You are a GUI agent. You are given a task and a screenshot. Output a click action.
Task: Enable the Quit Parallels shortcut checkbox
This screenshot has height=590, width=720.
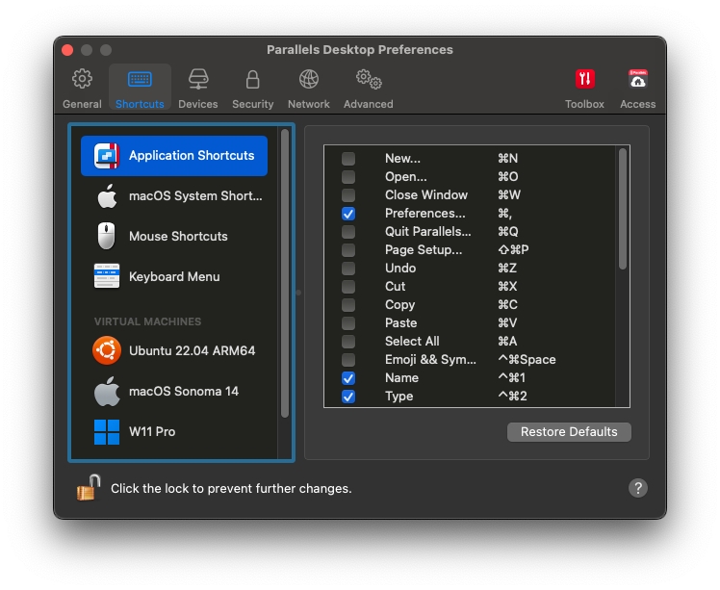[348, 232]
